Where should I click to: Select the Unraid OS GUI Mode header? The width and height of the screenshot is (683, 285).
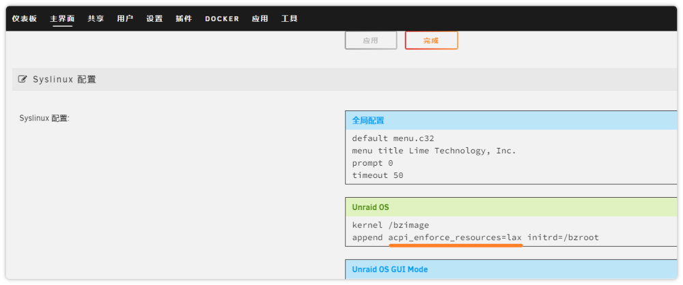511,269
